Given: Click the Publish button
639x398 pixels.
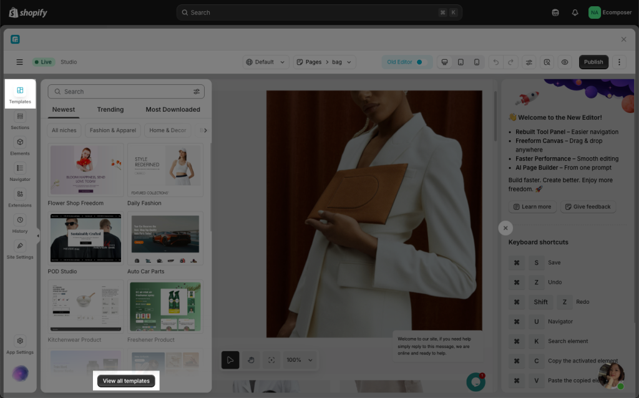Looking at the screenshot, I should 593,62.
